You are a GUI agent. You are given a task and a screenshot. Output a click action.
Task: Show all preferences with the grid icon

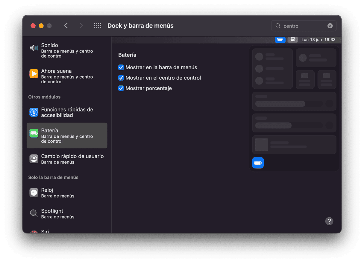[98, 26]
